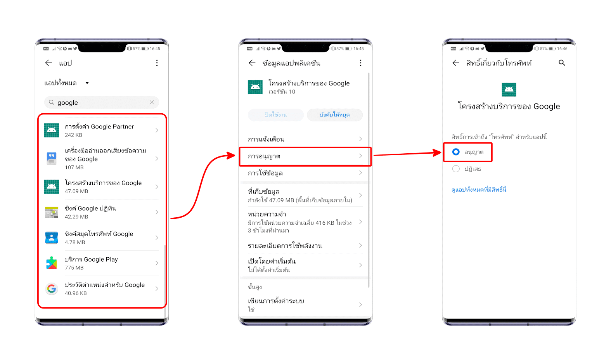Image resolution: width=611 pixels, height=364 pixels.
Task: Open การใช้ข้อมูล data usage item
Action: [x=305, y=173]
